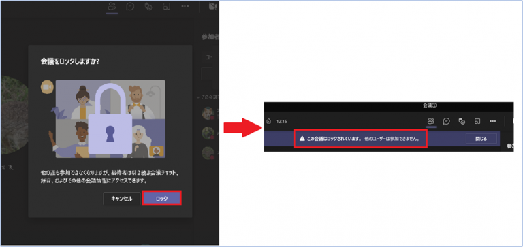Open the three-dot menu beside share icon, 12:15 toolbar
Image resolution: width=523 pixels, height=247 pixels.
coord(492,121)
